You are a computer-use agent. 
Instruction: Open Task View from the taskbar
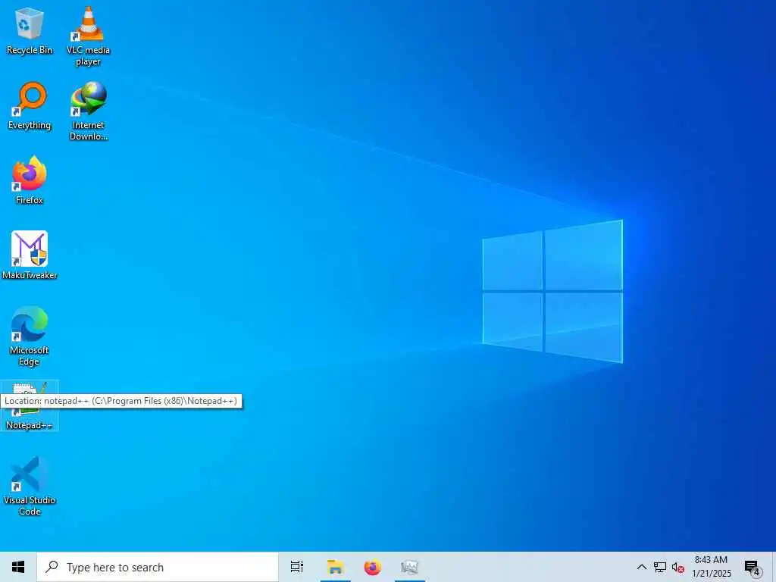pos(297,567)
